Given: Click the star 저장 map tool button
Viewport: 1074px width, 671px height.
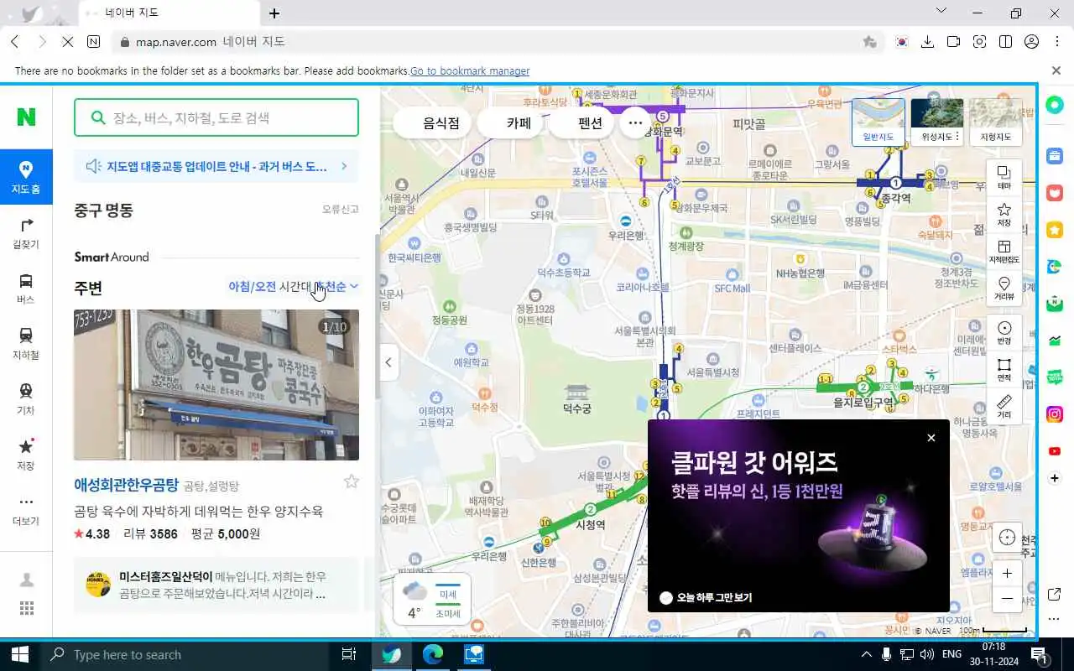Looking at the screenshot, I should (1004, 214).
